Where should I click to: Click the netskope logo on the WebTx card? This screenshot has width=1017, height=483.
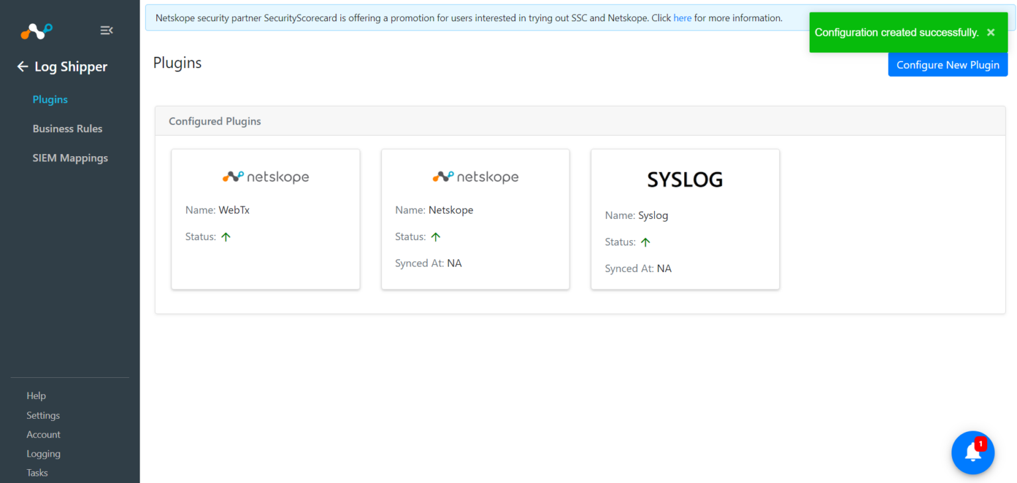click(x=265, y=176)
